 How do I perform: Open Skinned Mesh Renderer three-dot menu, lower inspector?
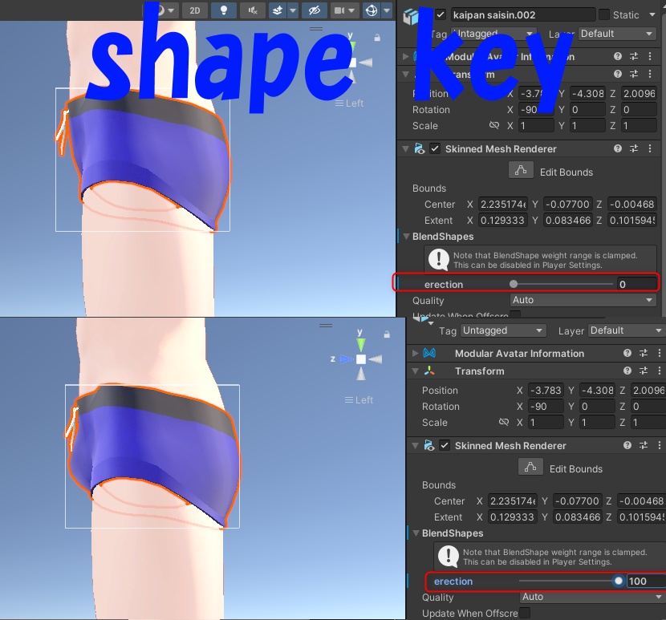[x=660, y=445]
